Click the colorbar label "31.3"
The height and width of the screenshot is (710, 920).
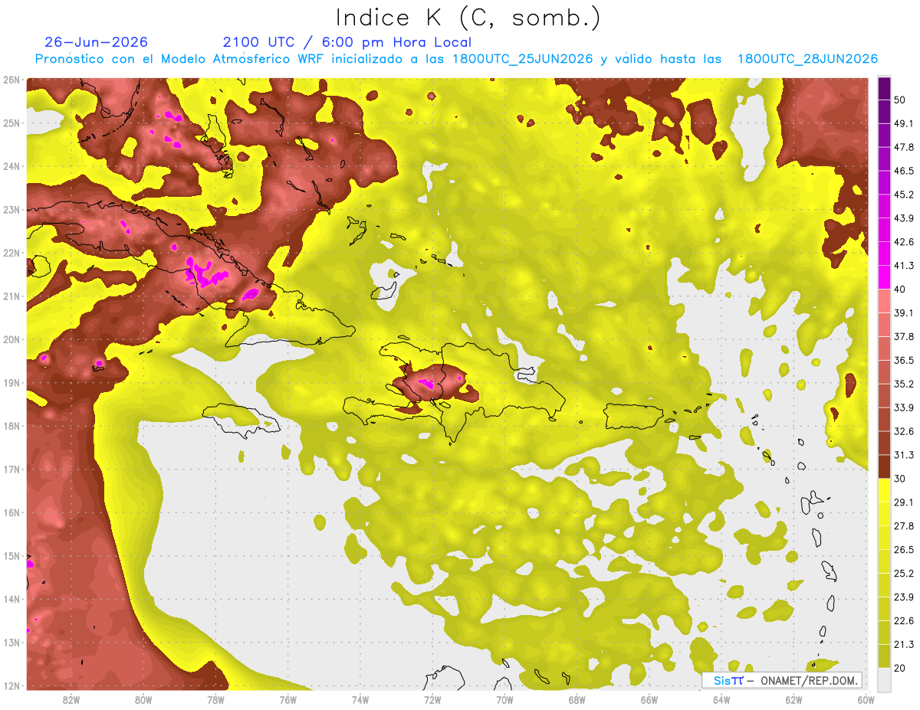point(904,455)
